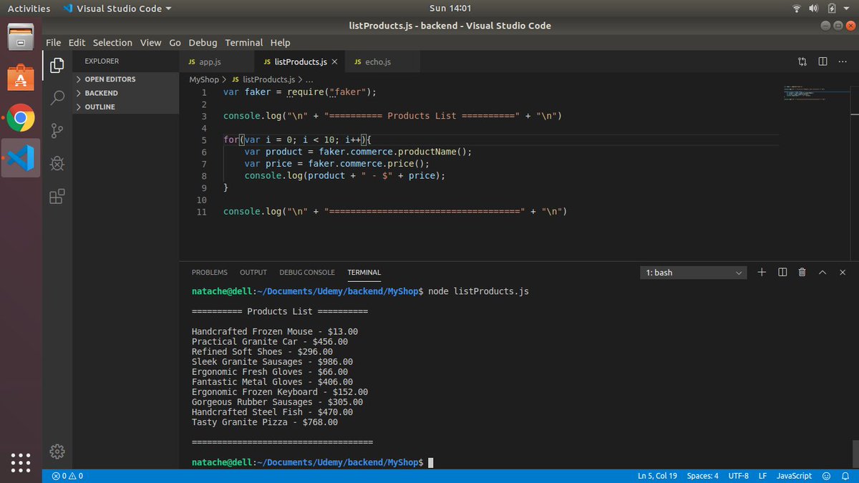Open the clock showing Sun 14:01
The image size is (859, 483).
[450, 9]
